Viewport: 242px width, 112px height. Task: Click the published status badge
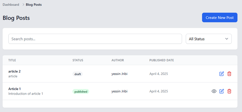(81, 92)
